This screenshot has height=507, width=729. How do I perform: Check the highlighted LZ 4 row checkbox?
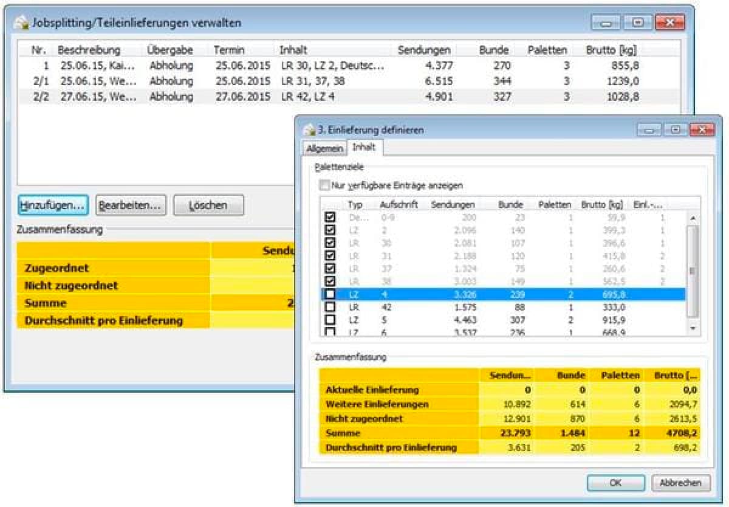tap(330, 294)
